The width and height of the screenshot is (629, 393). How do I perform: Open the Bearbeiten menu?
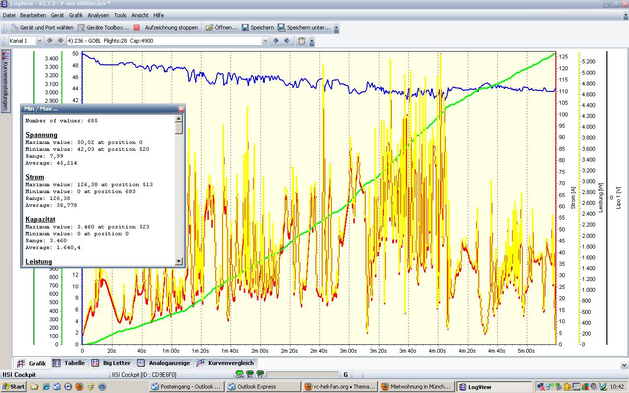33,15
